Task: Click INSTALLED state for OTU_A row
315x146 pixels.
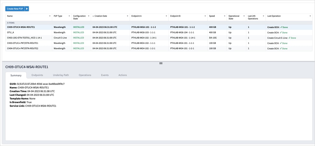Action: coord(78,32)
